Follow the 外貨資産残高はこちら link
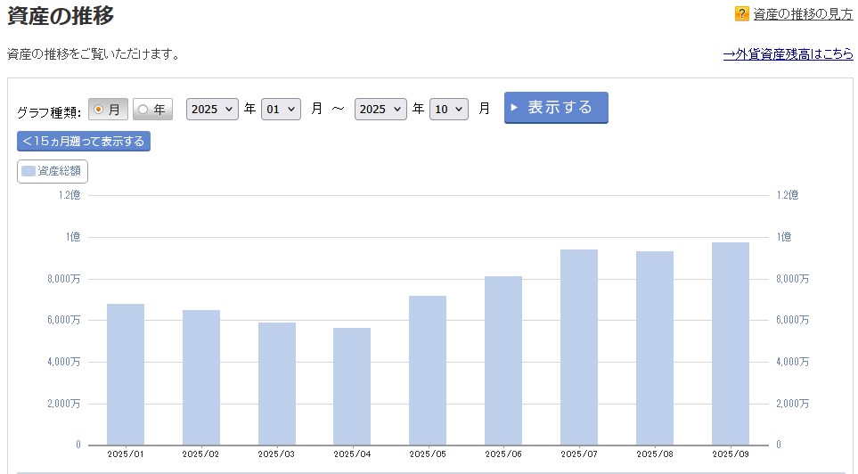Viewport: 858px width, 474px height. coord(788,54)
